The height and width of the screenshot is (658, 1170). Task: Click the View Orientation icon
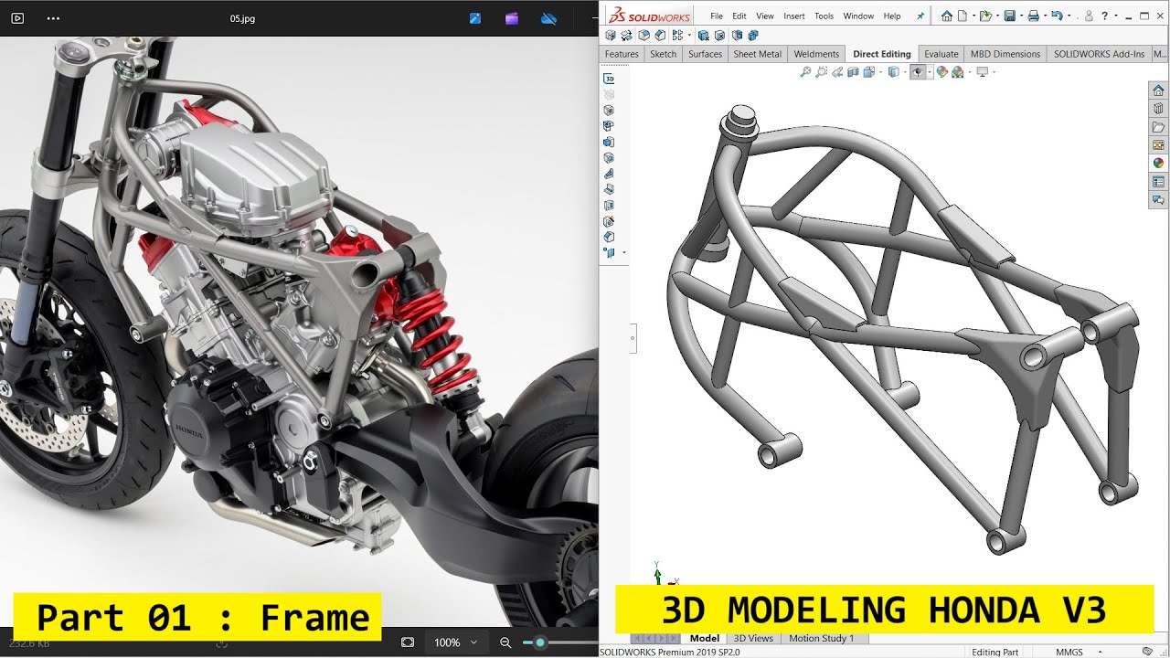tap(868, 72)
